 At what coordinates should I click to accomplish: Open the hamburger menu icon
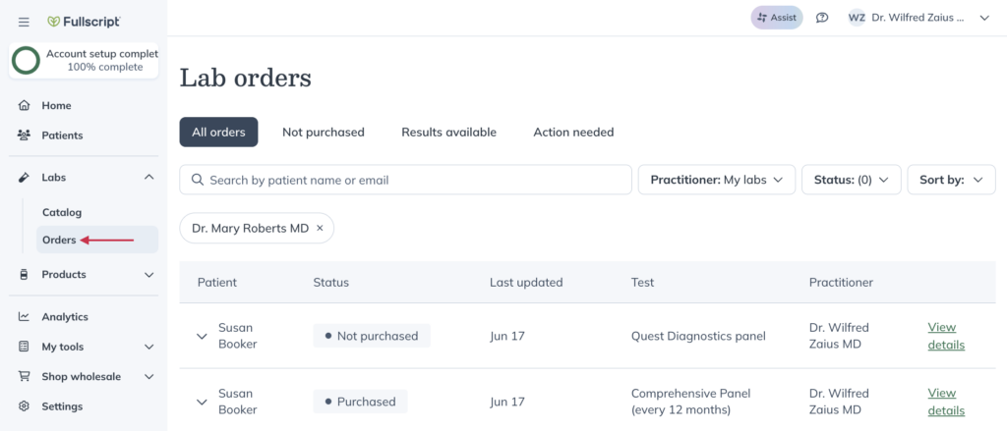[24, 22]
